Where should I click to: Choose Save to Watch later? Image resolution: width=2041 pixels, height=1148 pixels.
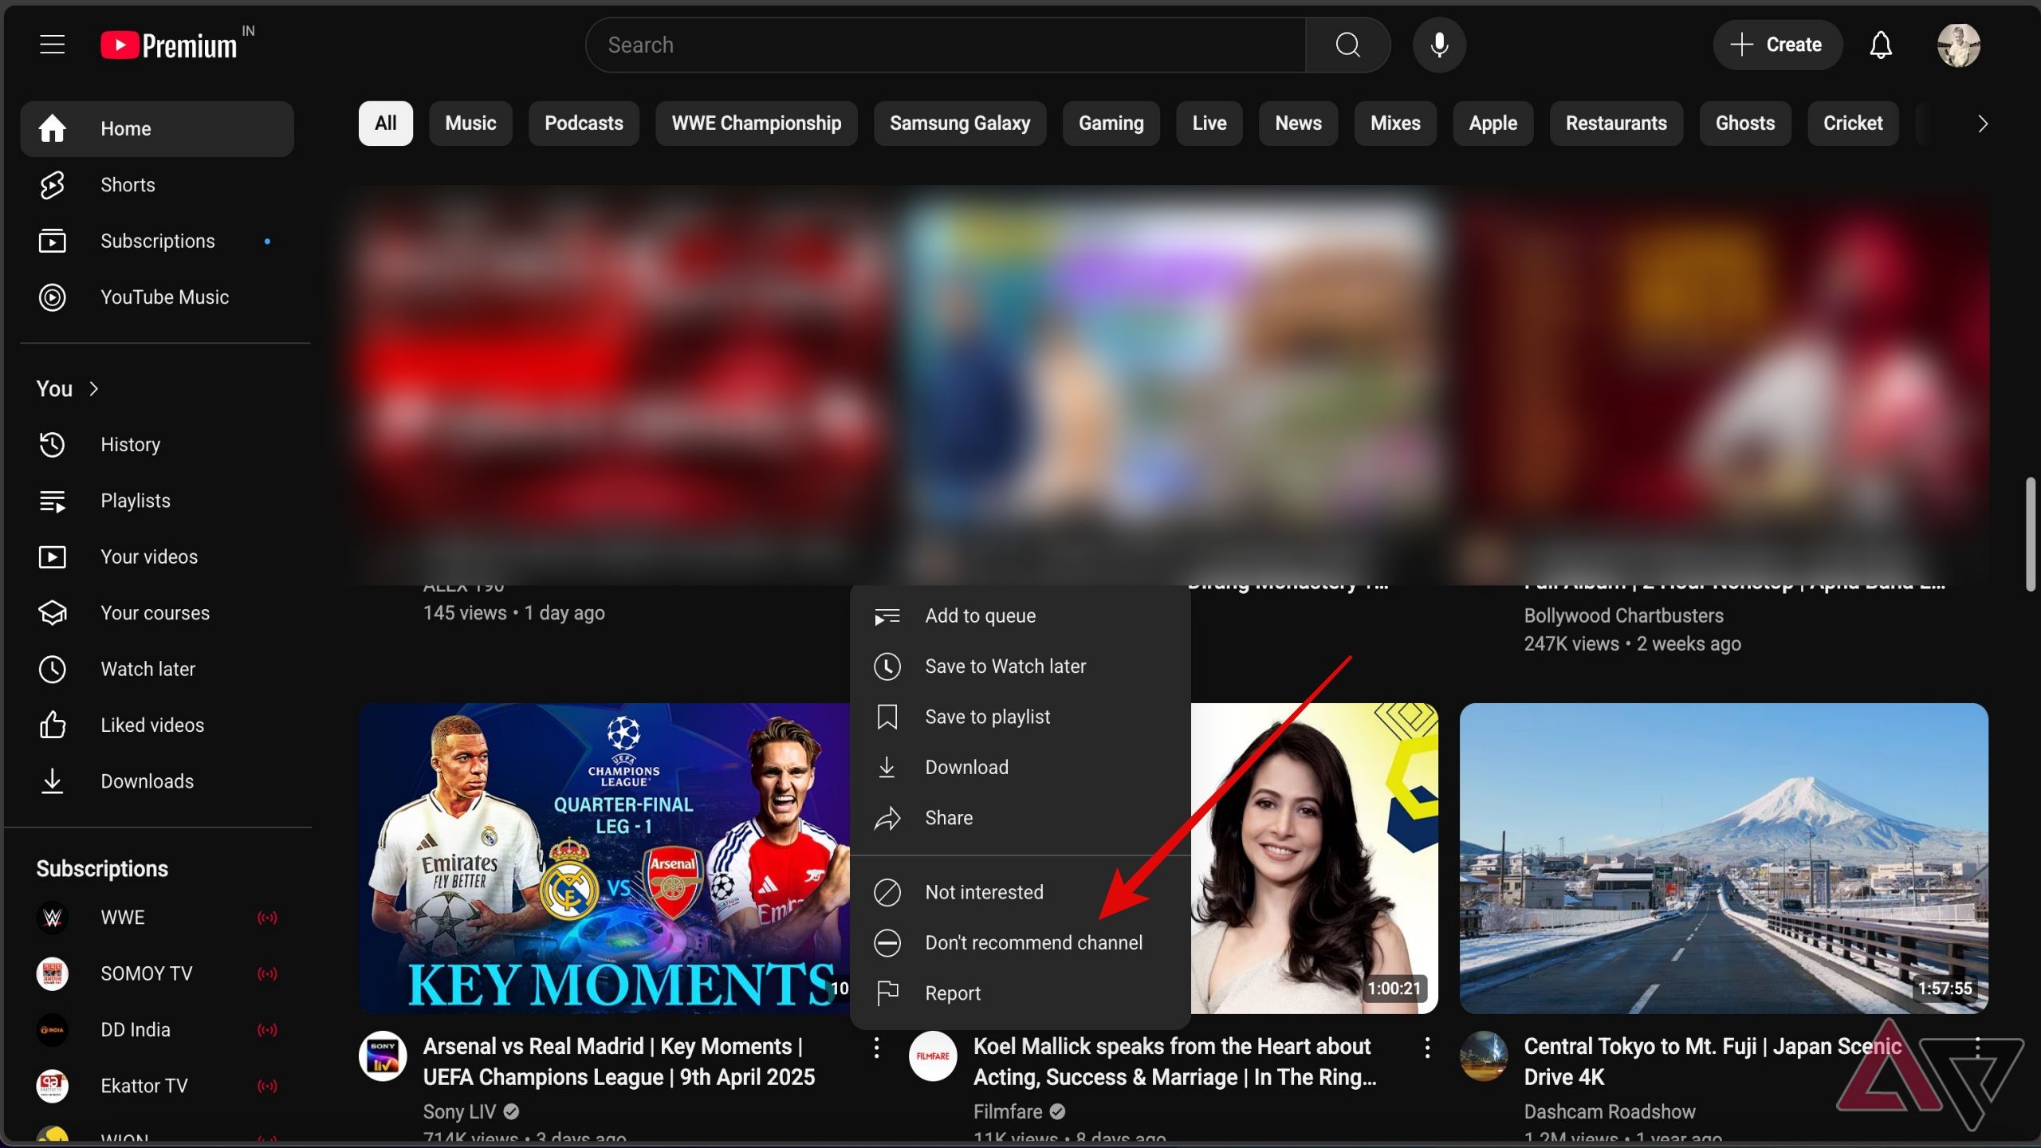tap(1020, 666)
